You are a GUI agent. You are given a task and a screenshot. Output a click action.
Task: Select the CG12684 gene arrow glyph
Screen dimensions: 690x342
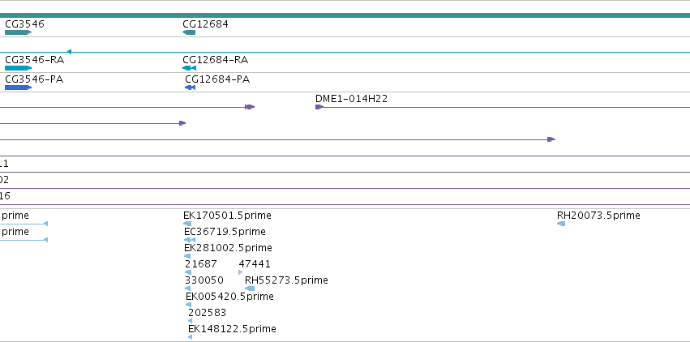pyautogui.click(x=189, y=32)
